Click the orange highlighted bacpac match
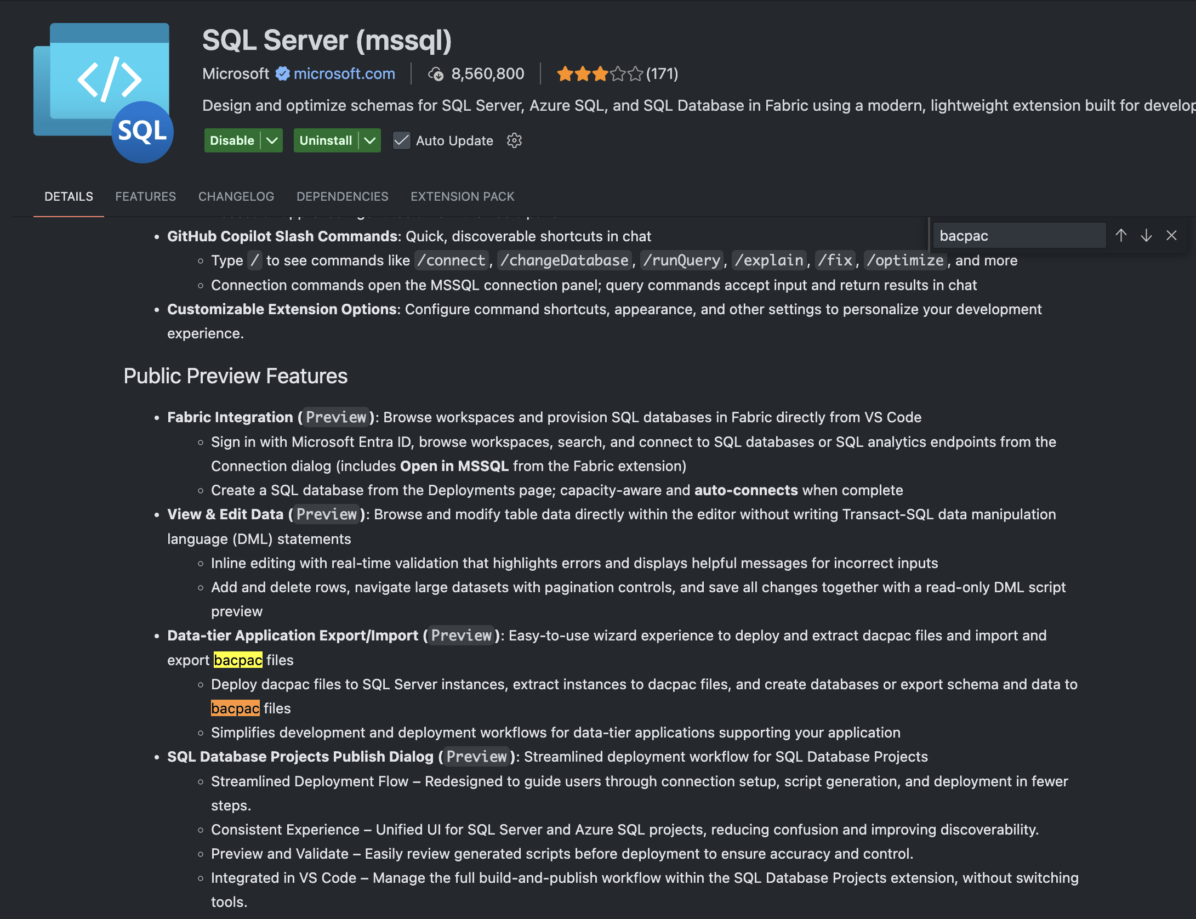 [235, 708]
